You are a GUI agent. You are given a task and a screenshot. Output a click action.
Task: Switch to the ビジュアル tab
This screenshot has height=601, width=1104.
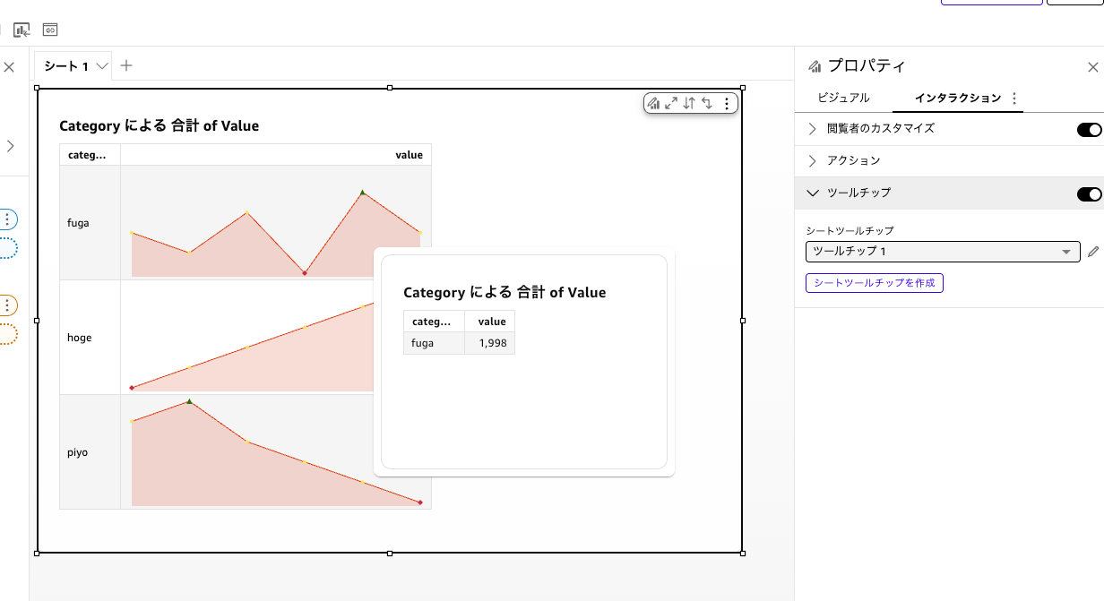(x=843, y=98)
